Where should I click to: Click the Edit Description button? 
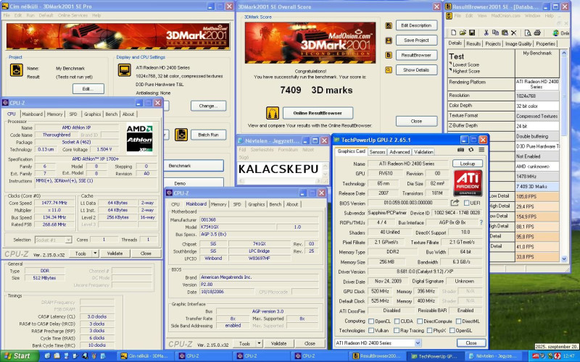(x=416, y=25)
